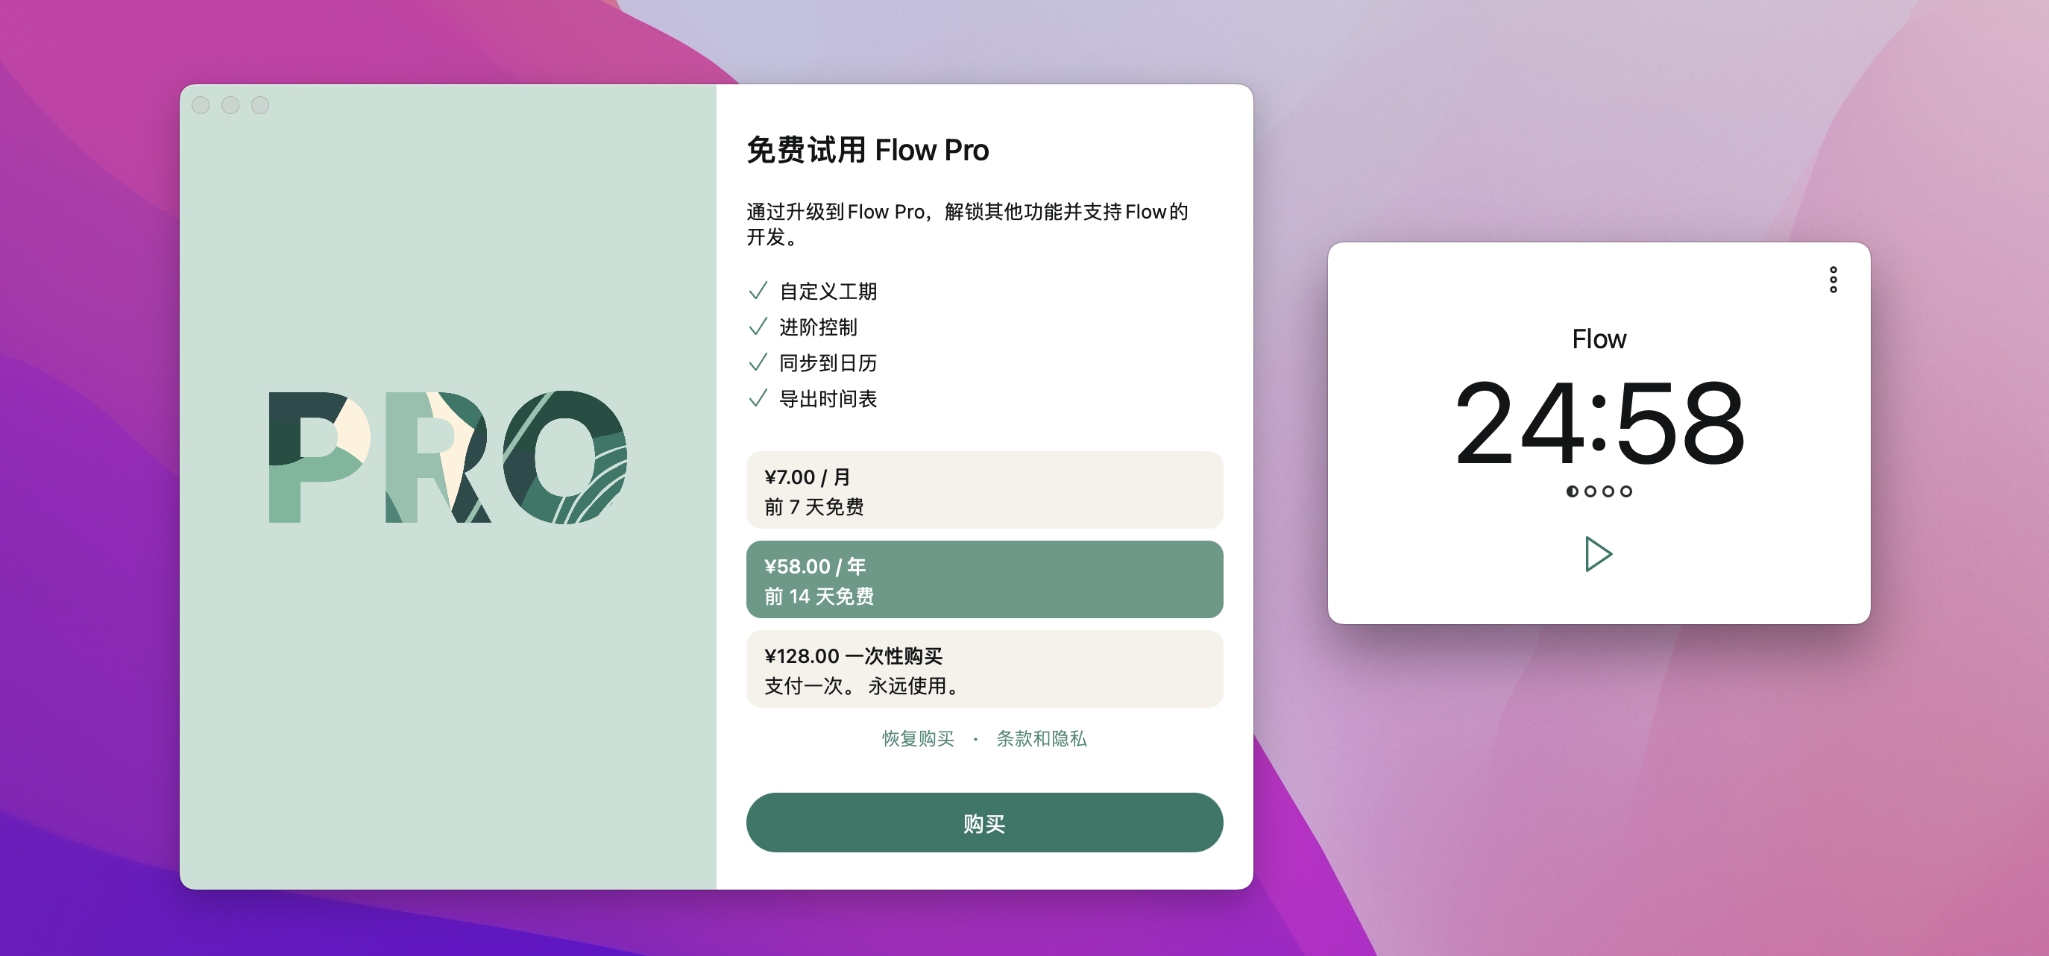Click the 24:58 countdown display

tap(1599, 422)
